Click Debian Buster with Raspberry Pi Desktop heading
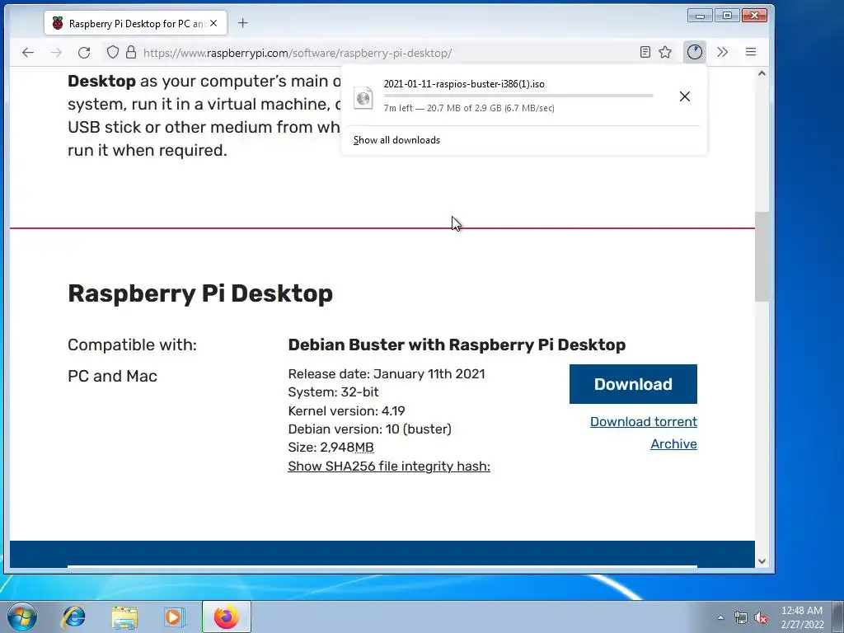The height and width of the screenshot is (633, 844). click(x=457, y=345)
